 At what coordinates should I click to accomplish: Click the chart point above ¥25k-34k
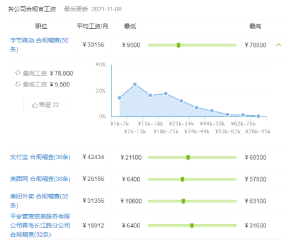(x=181, y=101)
